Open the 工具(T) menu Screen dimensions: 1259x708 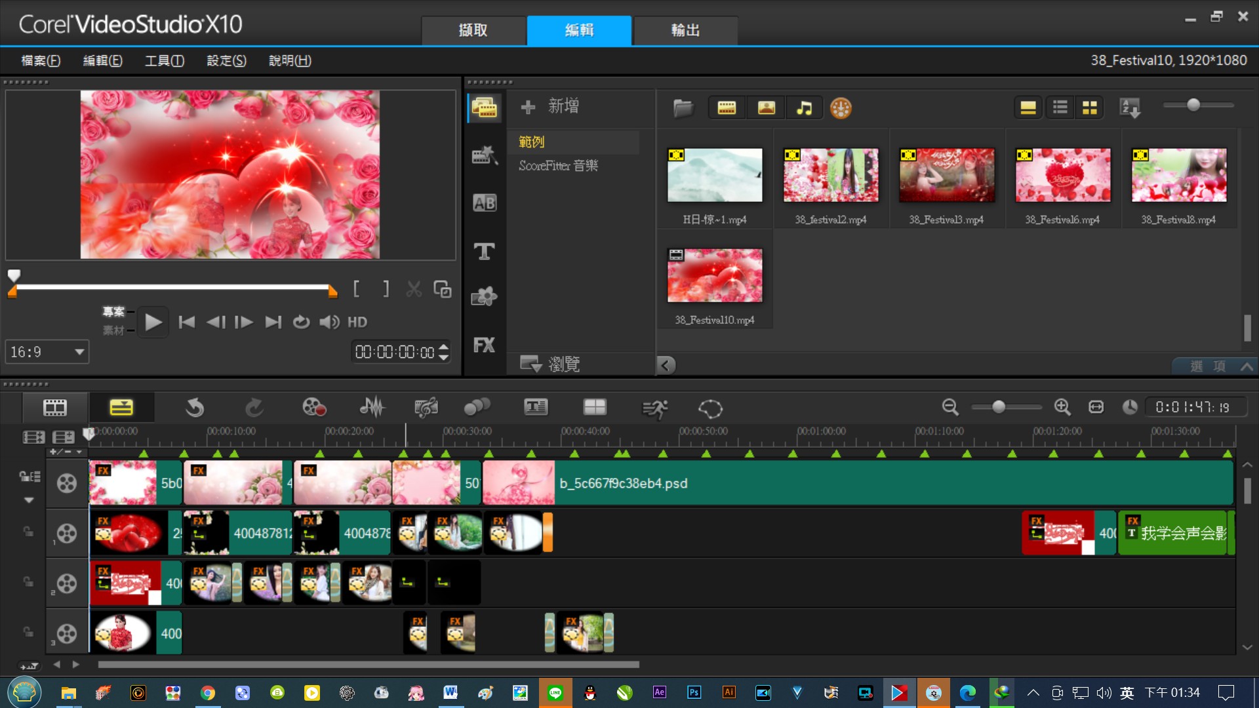coord(165,60)
